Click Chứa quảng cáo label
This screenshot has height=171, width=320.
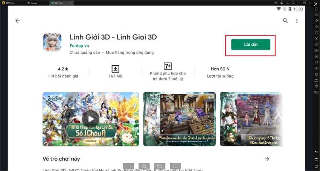[85, 52]
